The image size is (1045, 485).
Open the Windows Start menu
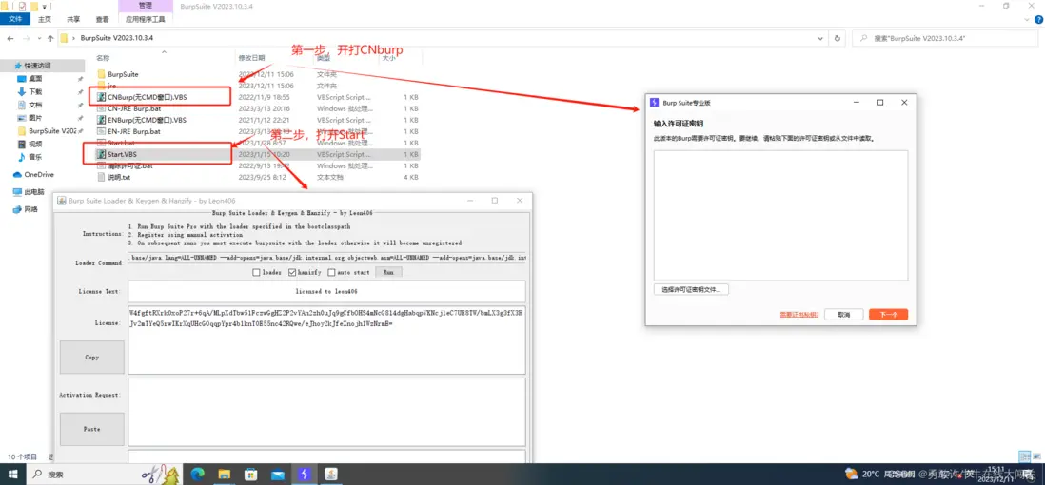click(x=14, y=475)
